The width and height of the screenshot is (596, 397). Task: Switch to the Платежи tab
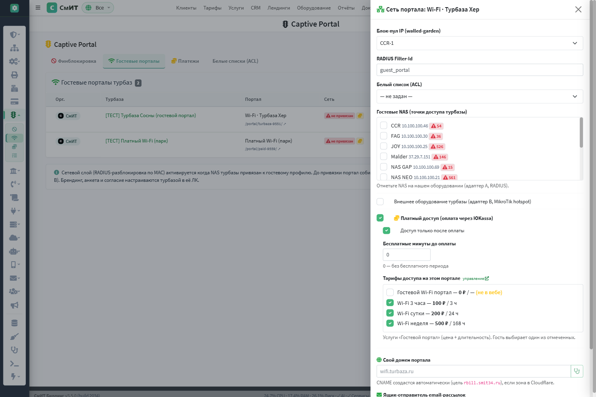185,61
